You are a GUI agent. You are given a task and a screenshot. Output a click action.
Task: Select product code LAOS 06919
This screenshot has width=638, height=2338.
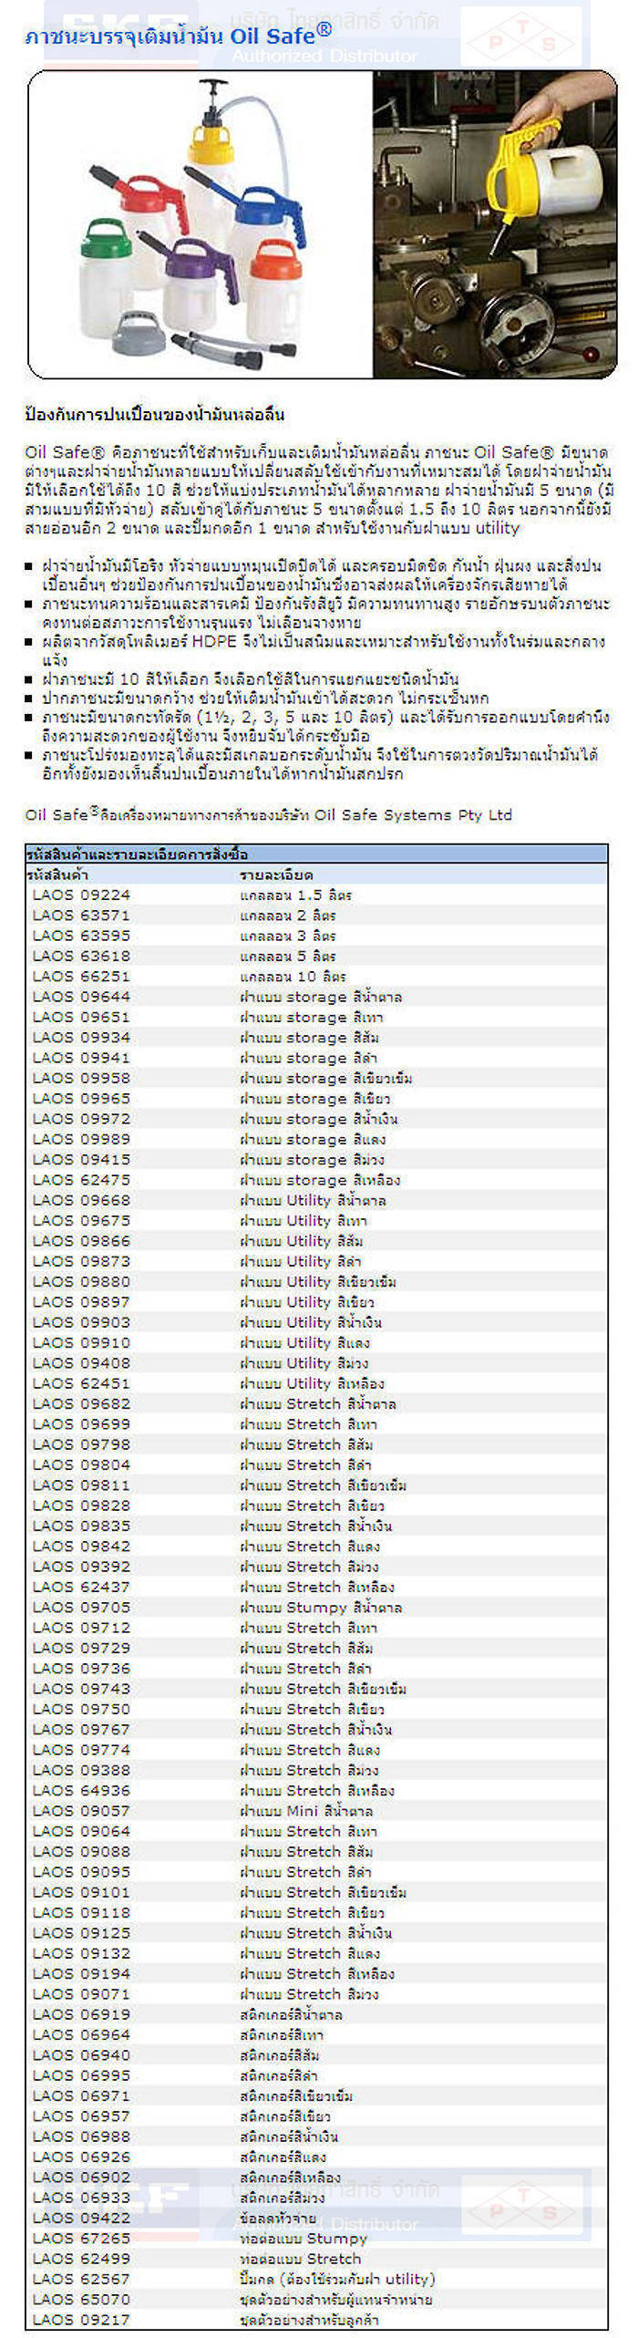coord(81,2014)
